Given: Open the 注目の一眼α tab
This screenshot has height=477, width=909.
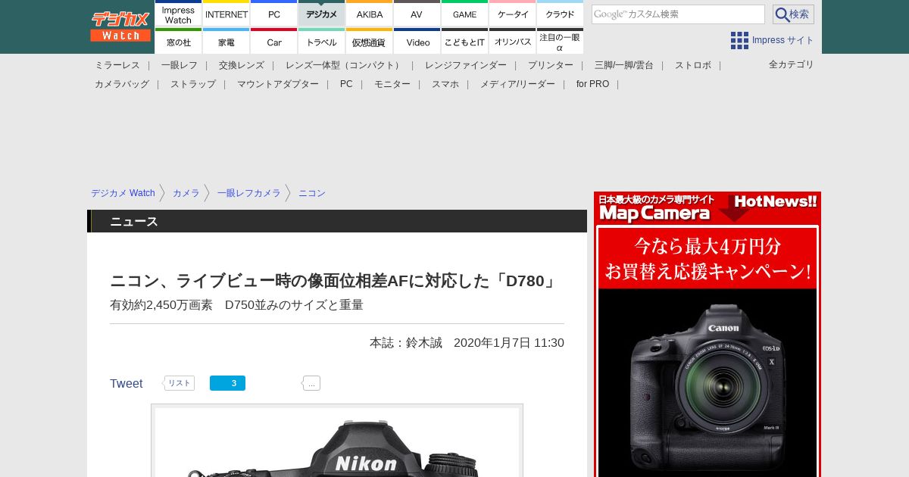Looking at the screenshot, I should click(x=560, y=41).
